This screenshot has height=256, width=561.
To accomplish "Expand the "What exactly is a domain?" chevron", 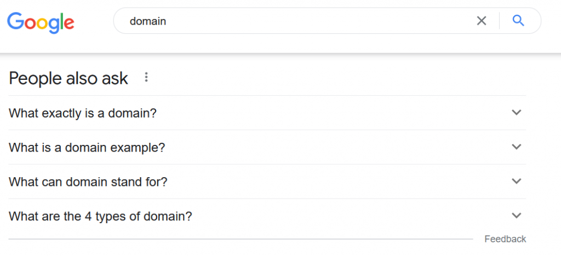I will [x=516, y=113].
